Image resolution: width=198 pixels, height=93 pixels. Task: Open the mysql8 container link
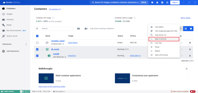(56, 54)
